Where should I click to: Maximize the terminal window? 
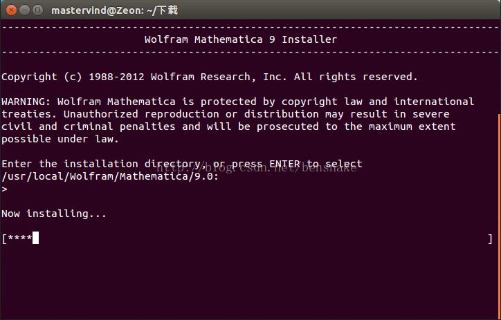tap(37, 10)
